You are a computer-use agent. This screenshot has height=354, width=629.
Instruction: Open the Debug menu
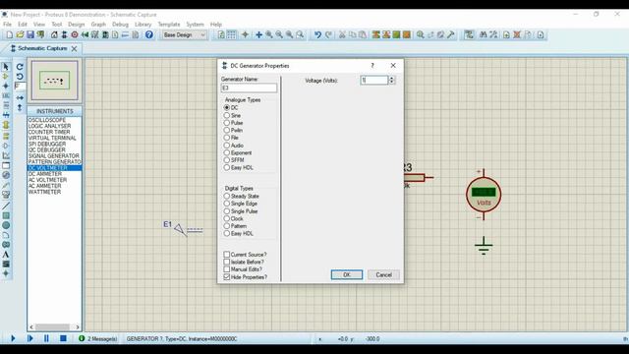click(120, 24)
